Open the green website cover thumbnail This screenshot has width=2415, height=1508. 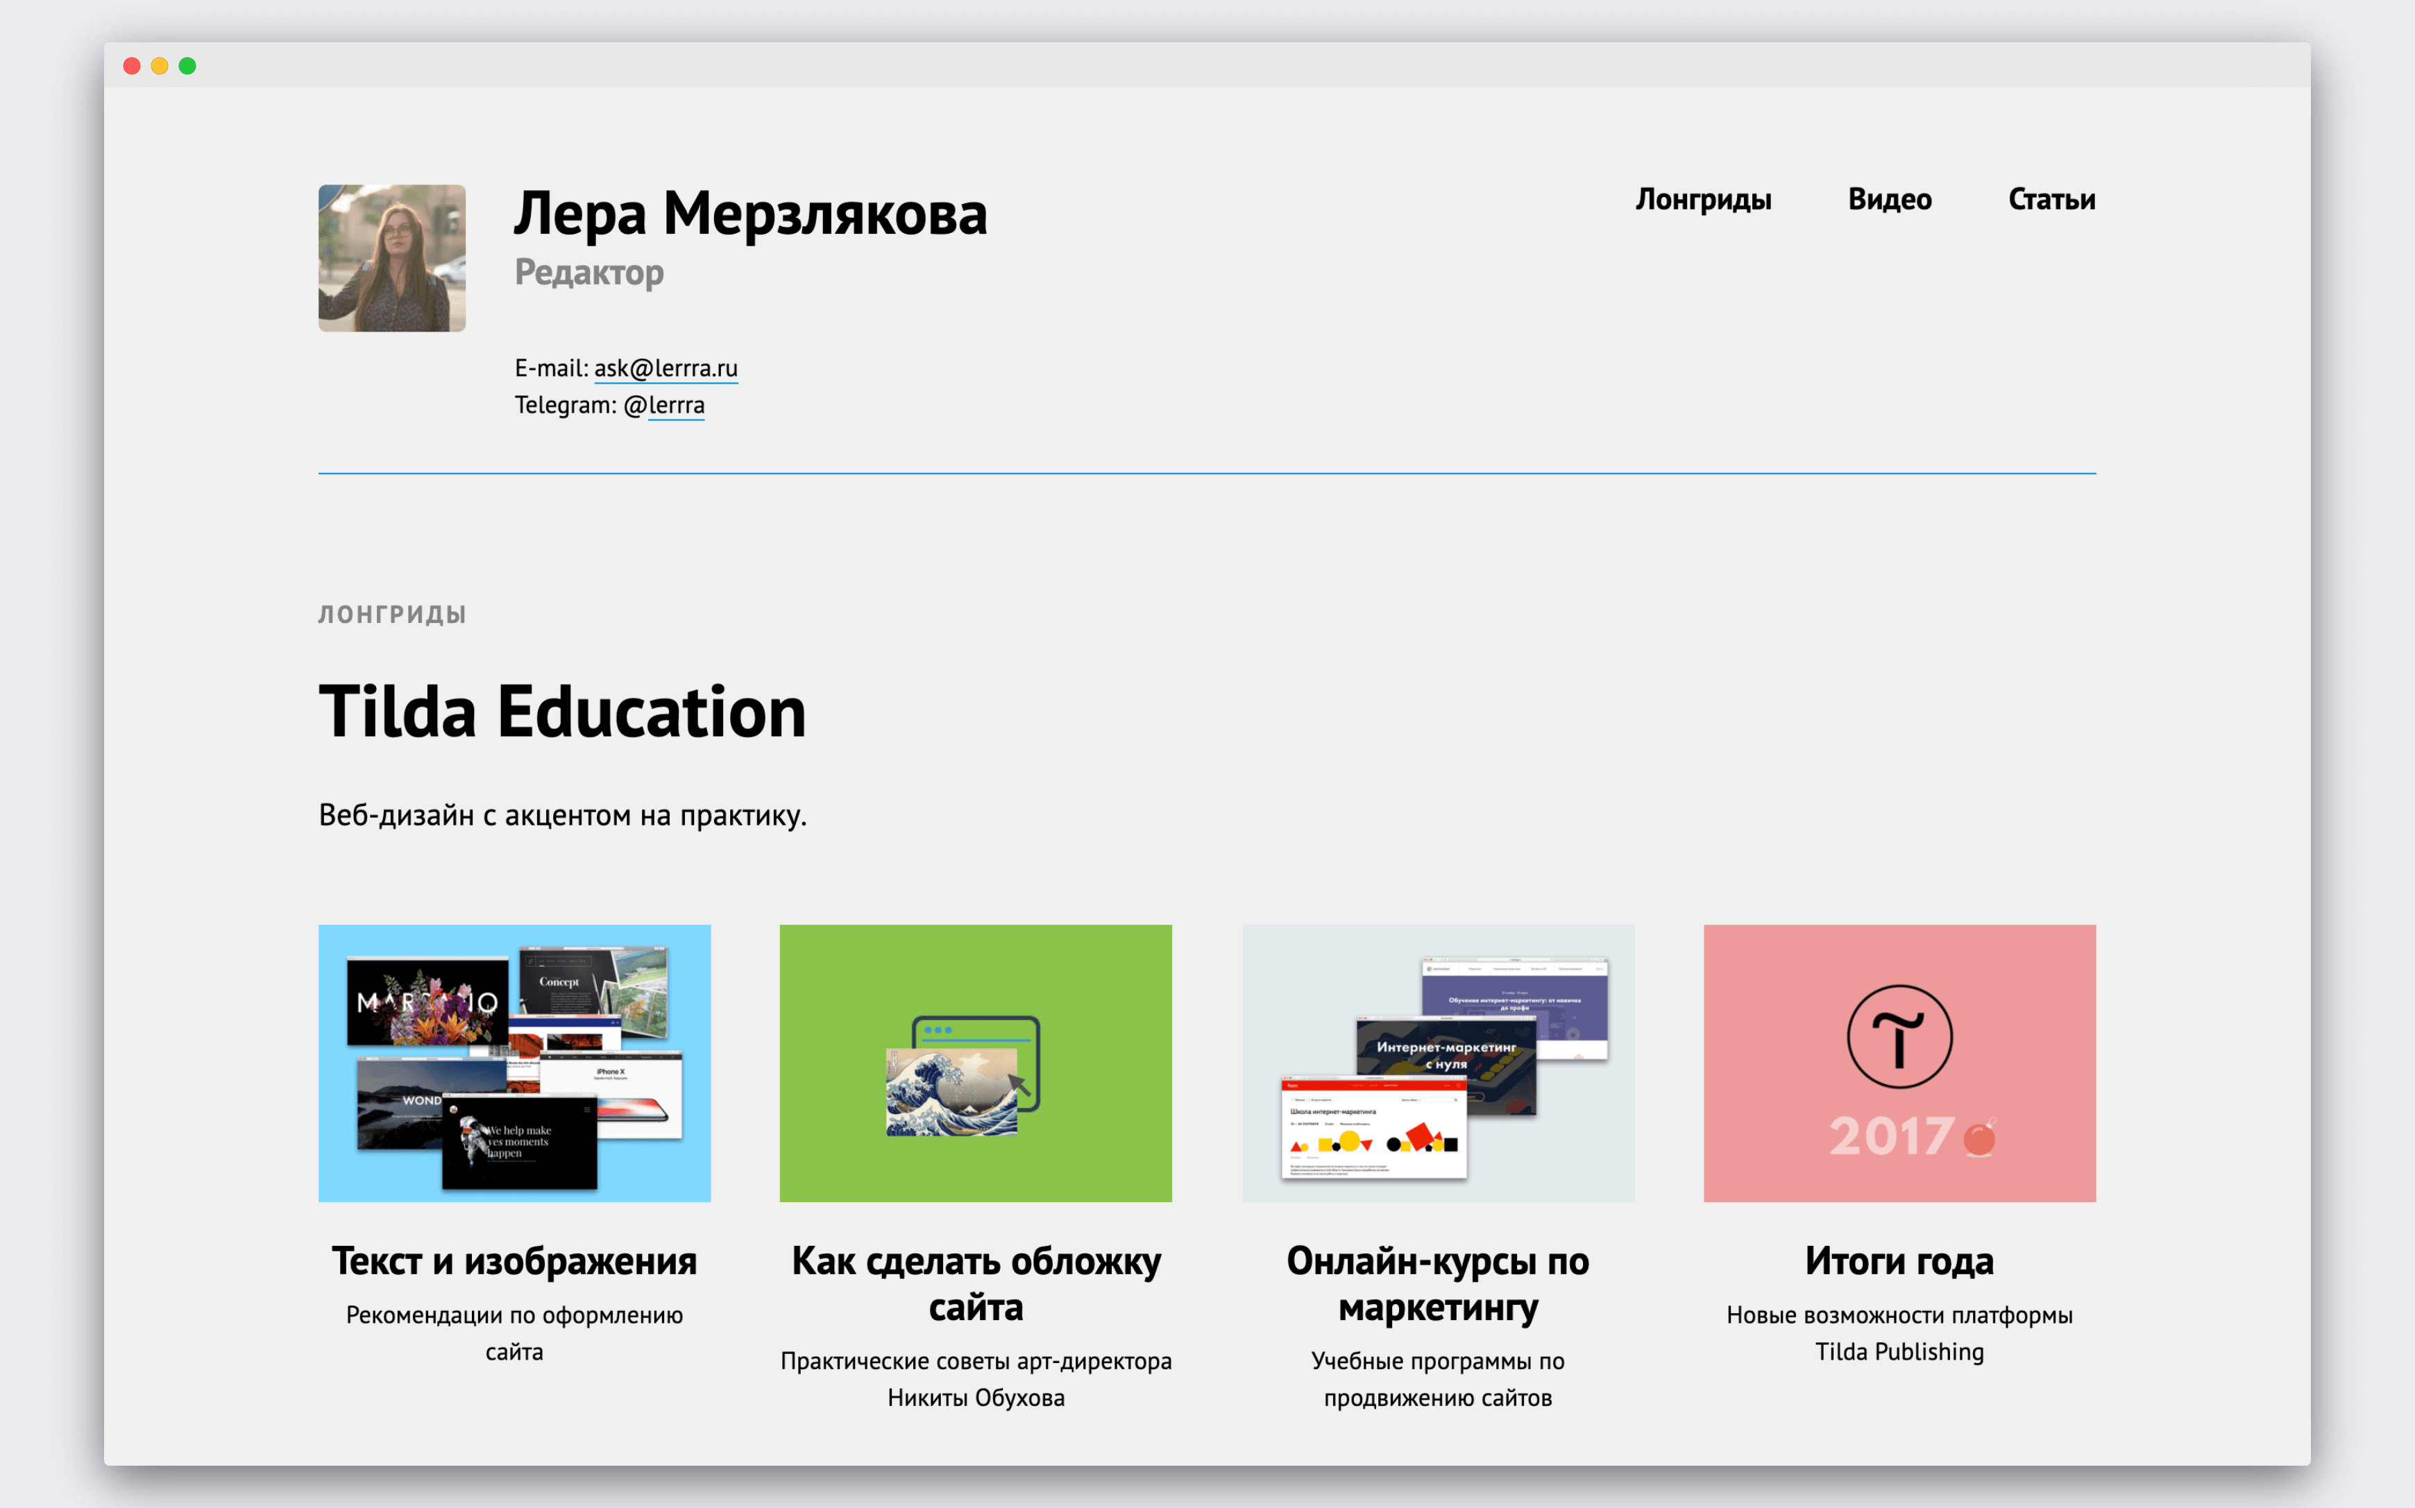[x=976, y=1063]
